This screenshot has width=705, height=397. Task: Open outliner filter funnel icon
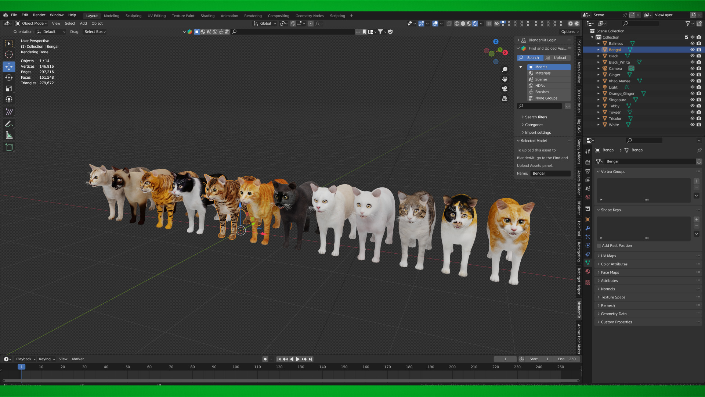[687, 24]
